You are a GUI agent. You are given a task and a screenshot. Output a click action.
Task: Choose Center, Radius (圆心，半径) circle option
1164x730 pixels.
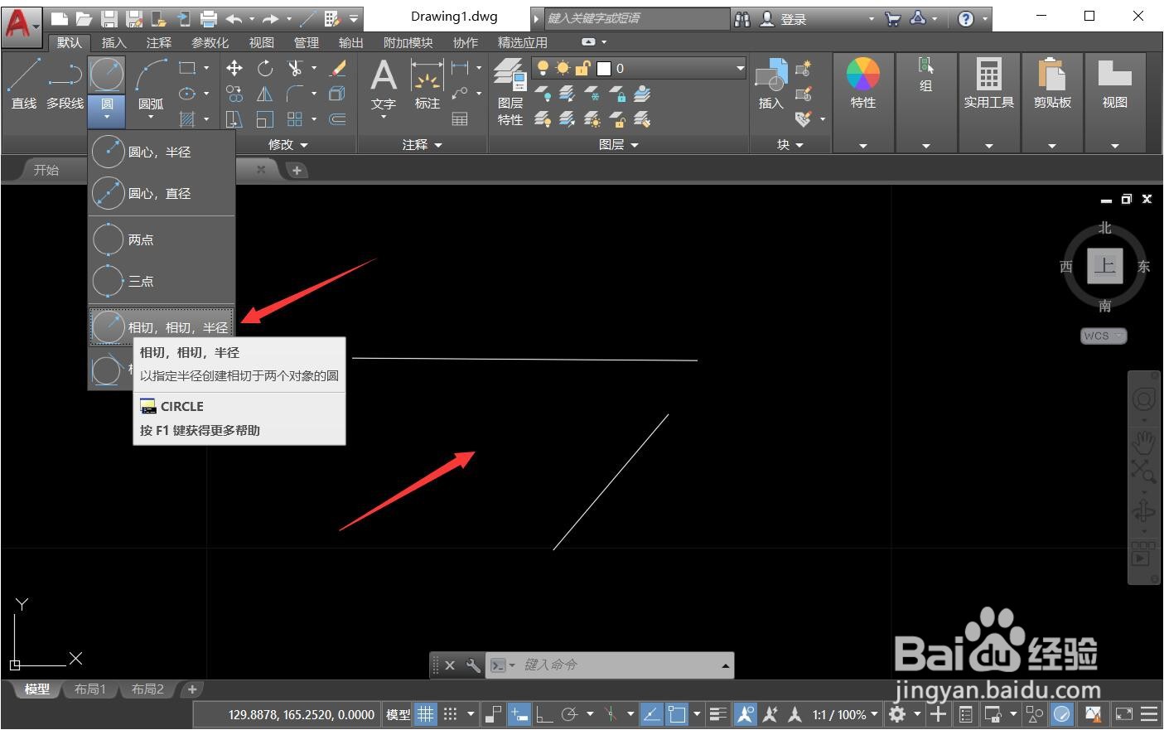tap(162, 152)
